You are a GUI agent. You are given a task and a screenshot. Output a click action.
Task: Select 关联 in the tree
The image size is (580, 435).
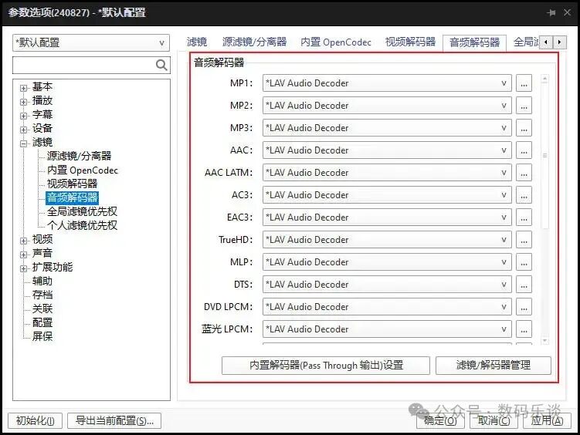click(x=42, y=309)
